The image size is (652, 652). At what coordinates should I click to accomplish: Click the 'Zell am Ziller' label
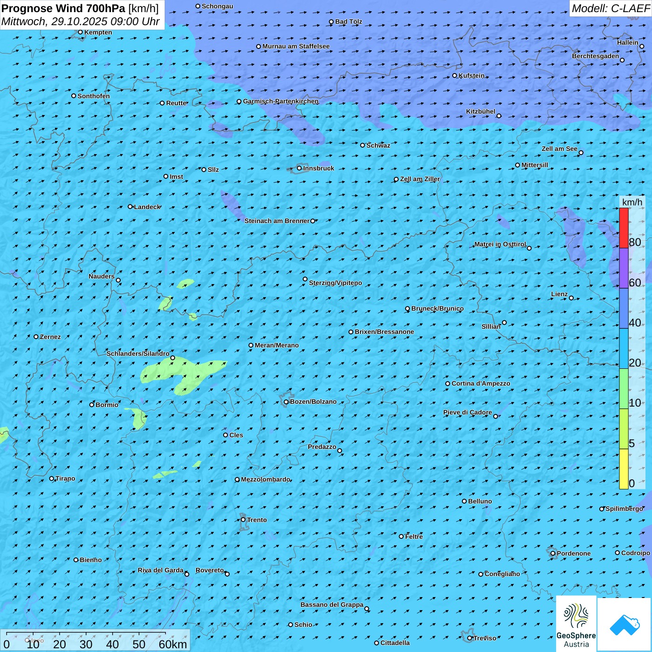[420, 179]
